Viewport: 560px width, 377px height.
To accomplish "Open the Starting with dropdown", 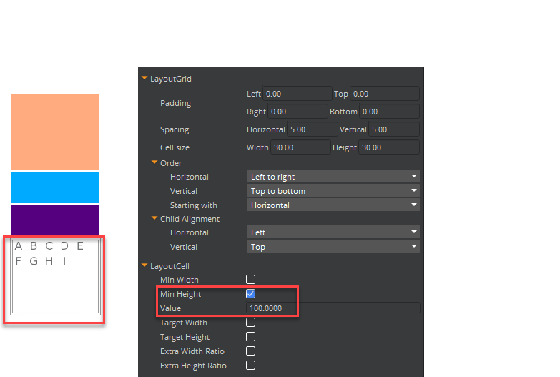I will point(333,205).
